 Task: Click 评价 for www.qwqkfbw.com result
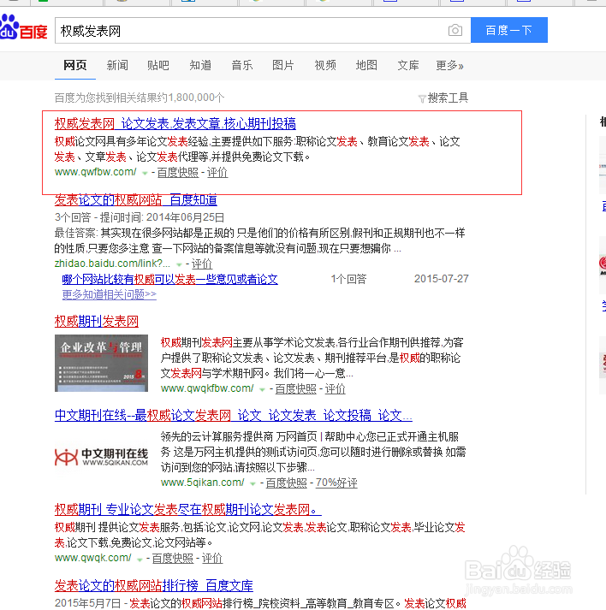336,388
